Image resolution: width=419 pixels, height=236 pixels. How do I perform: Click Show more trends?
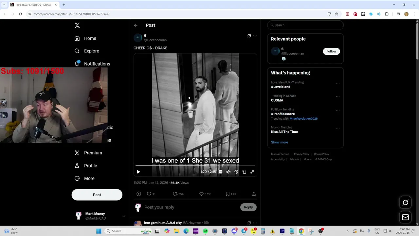[x=279, y=142]
